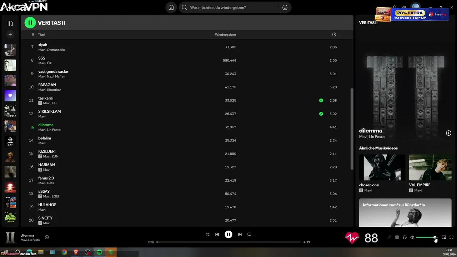This screenshot has width=457, height=257.
Task: Seek within the song on the progress bar
Action: [x=228, y=242]
